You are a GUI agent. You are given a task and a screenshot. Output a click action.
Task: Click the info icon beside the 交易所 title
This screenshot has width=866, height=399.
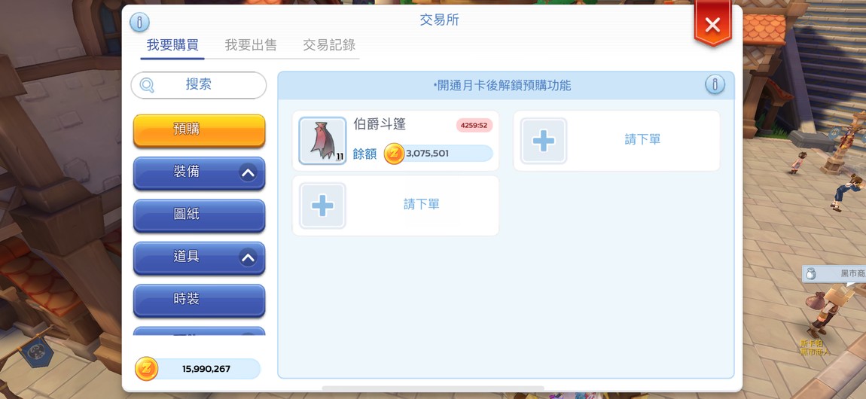[139, 23]
